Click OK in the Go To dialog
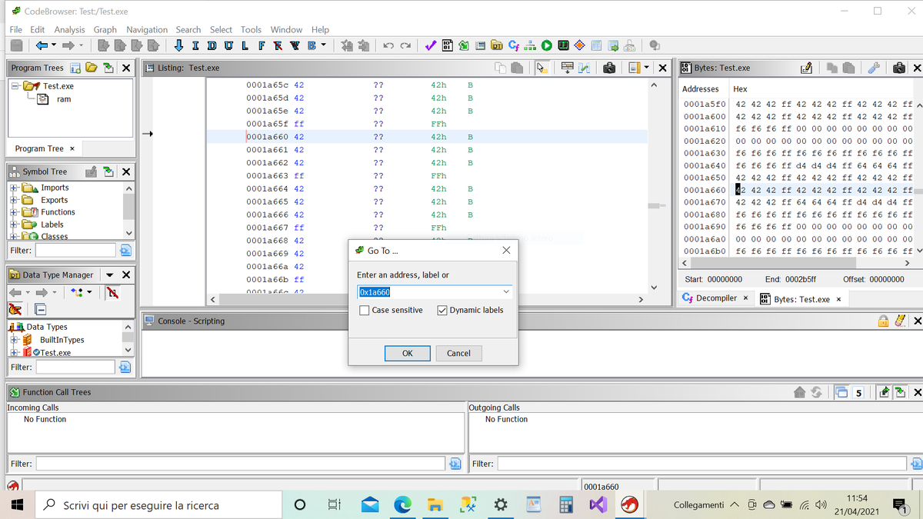The width and height of the screenshot is (923, 519). point(408,353)
